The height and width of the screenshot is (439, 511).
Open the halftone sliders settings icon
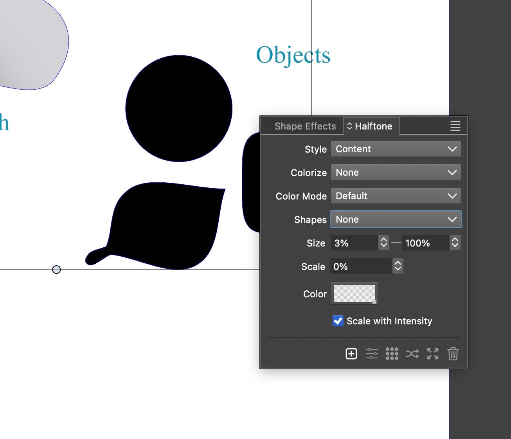[x=372, y=354]
